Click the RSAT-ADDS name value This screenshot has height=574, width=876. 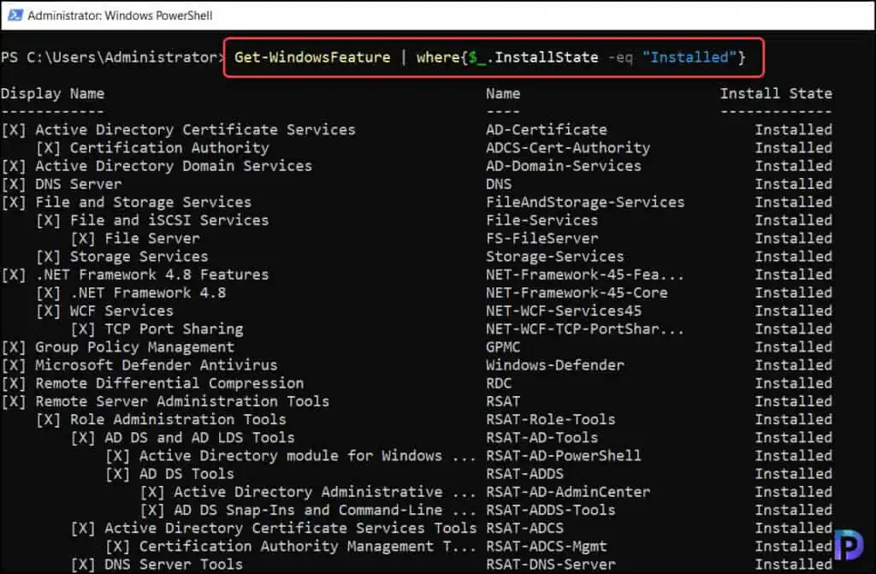point(524,474)
